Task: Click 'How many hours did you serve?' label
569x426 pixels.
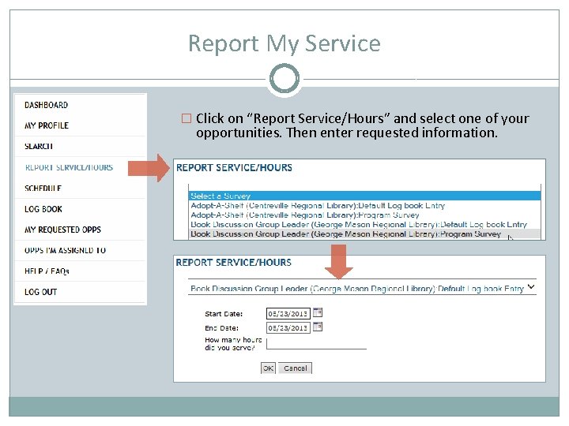Action: point(233,344)
